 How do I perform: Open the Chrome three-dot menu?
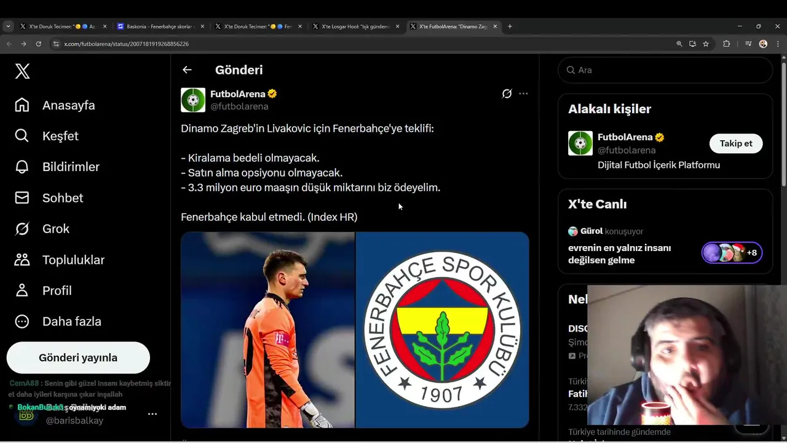tap(778, 44)
